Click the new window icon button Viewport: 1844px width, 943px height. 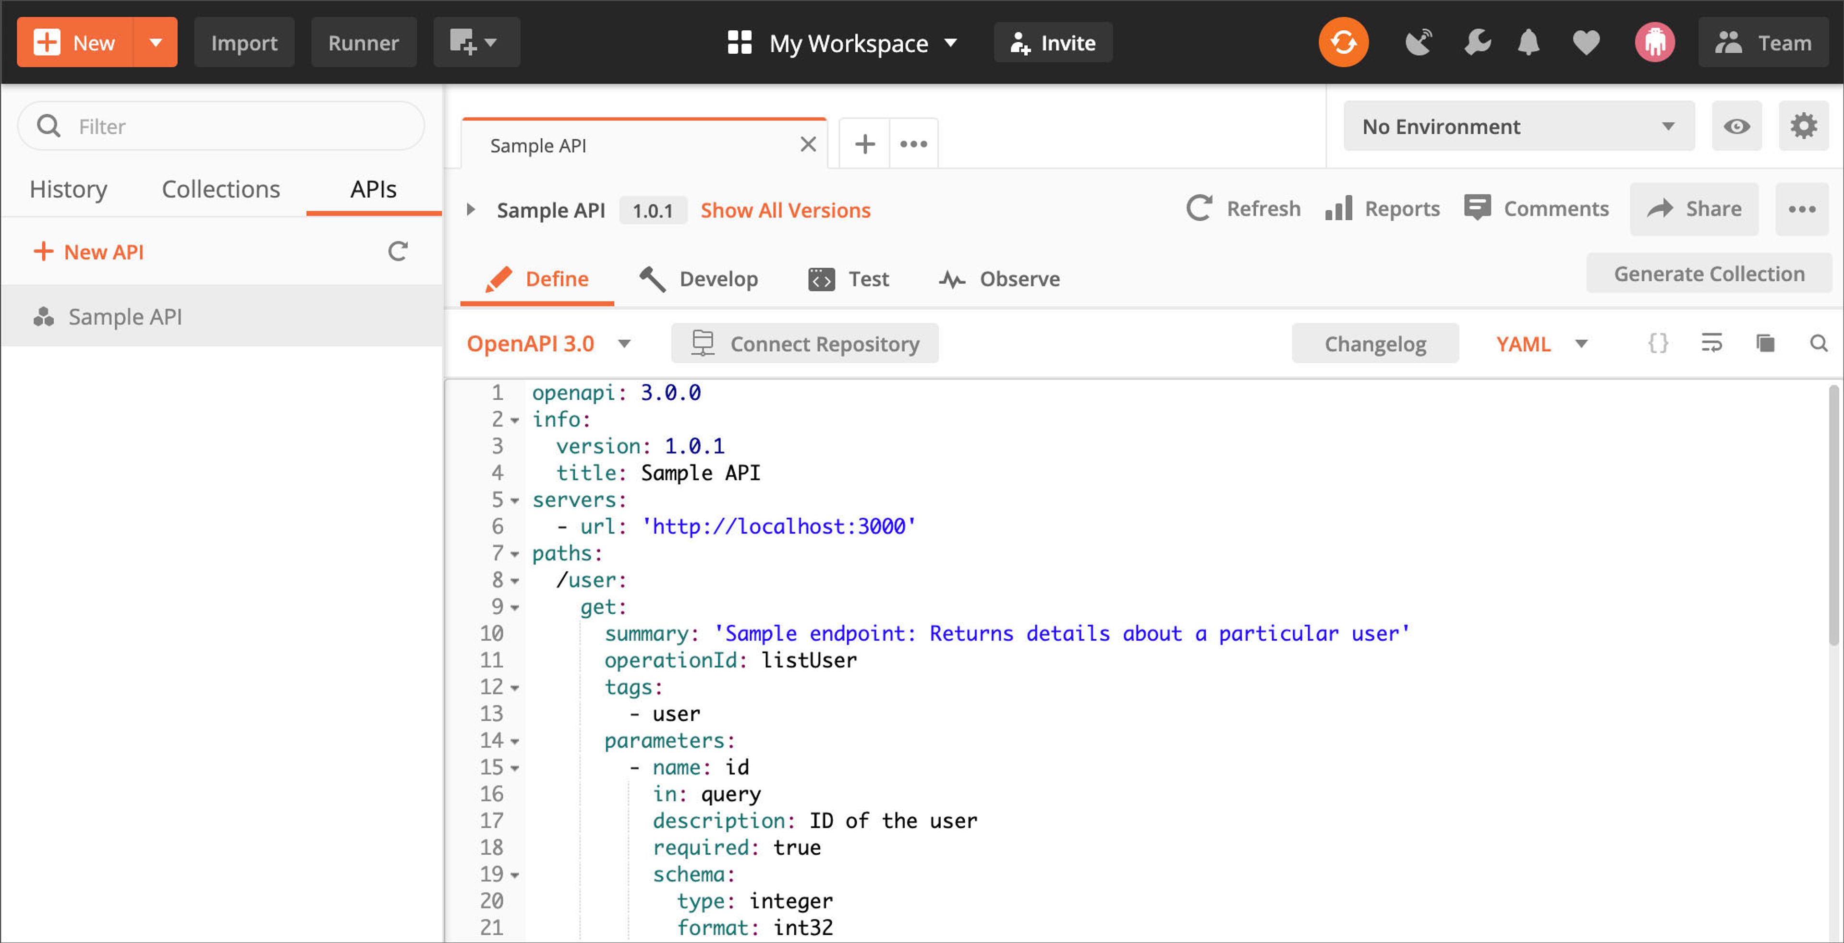point(476,42)
